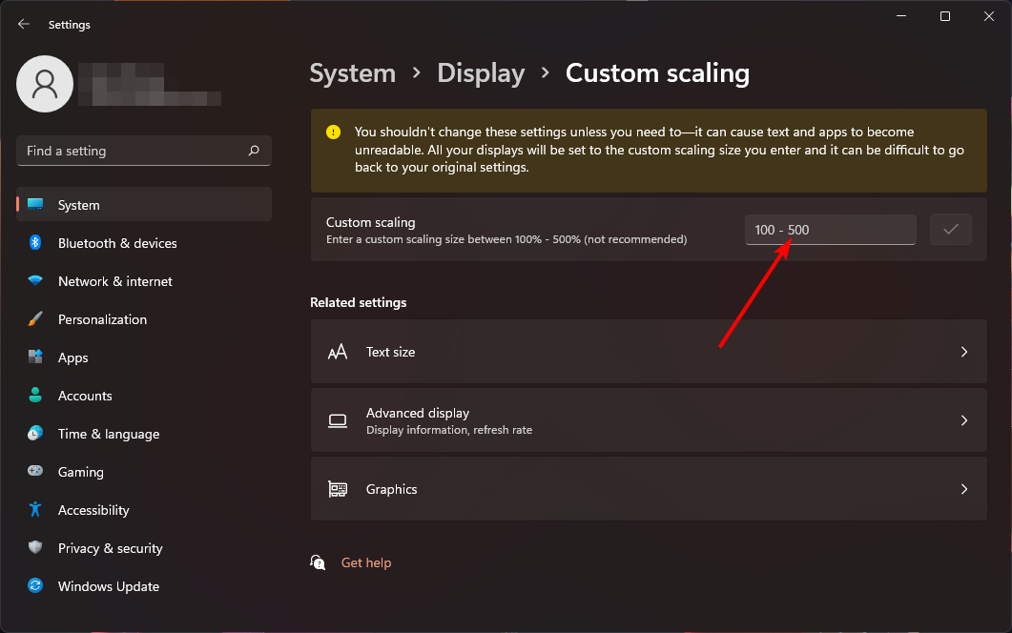
Task: Open the Get help link
Action: [x=366, y=562]
